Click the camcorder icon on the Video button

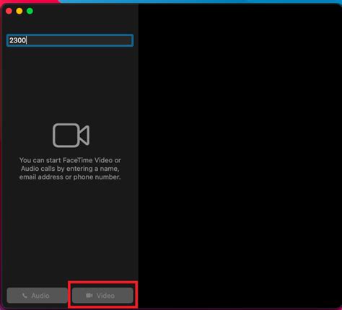point(89,296)
